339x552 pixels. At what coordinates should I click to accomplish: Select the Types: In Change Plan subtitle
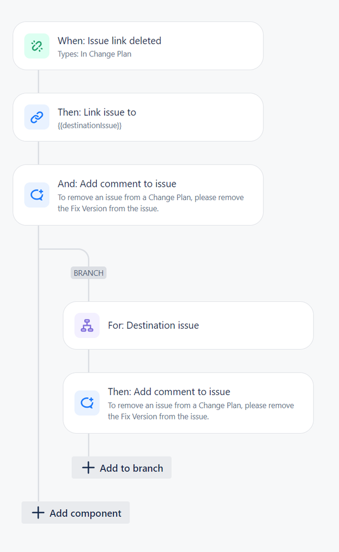pos(95,54)
